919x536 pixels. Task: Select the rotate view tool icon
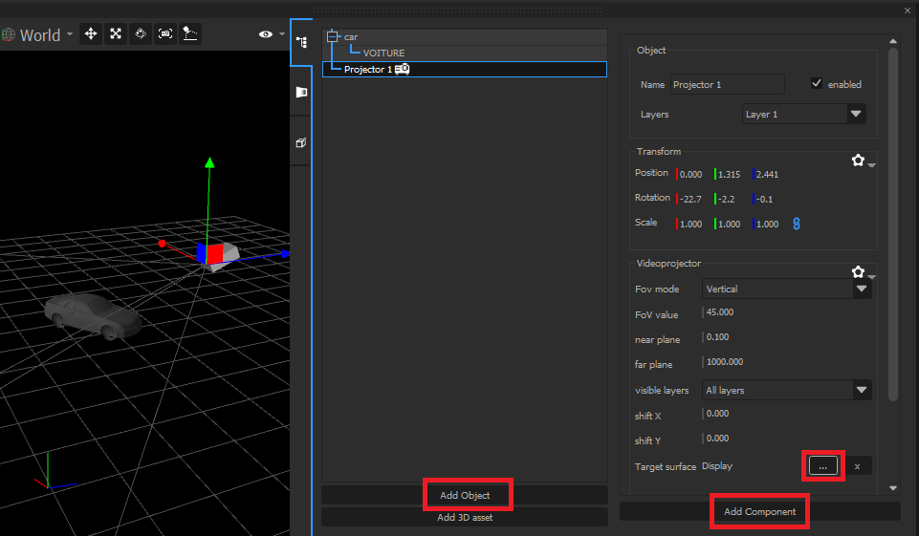click(141, 34)
